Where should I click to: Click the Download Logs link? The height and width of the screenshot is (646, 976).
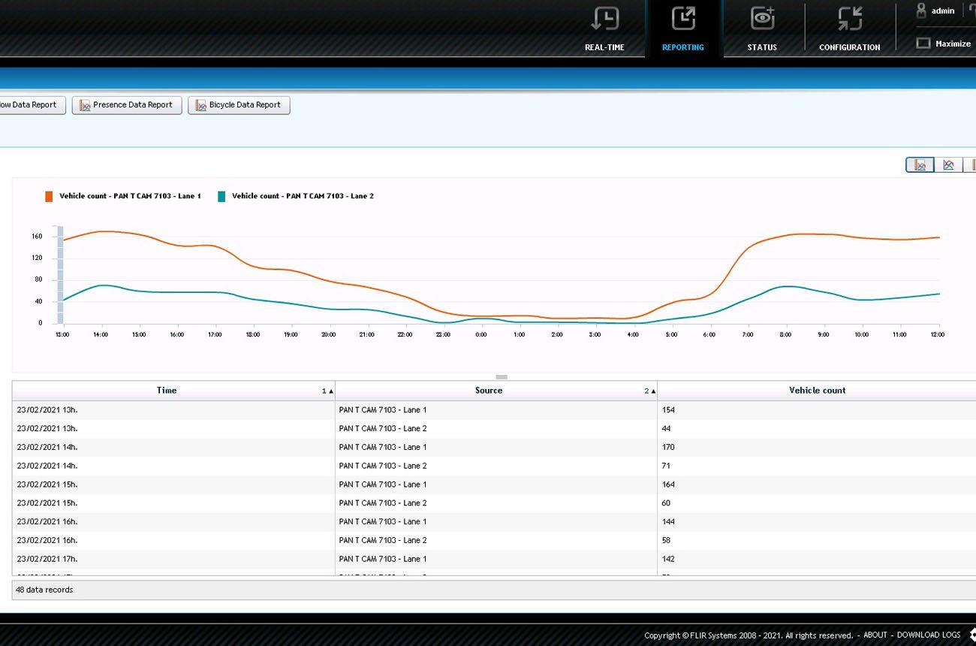click(x=928, y=635)
